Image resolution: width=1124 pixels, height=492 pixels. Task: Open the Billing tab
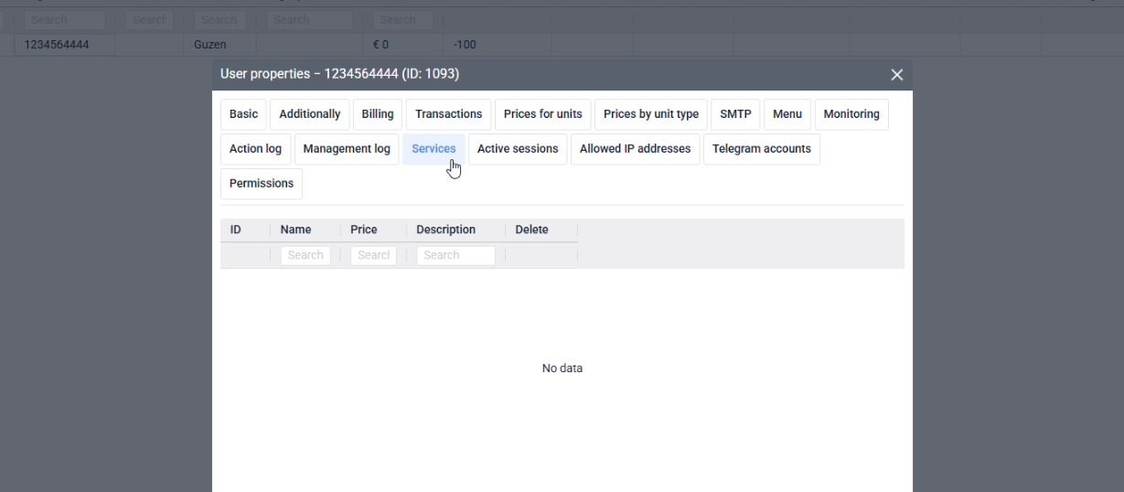378,114
